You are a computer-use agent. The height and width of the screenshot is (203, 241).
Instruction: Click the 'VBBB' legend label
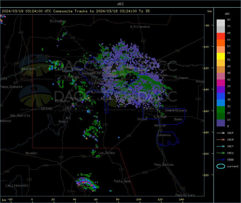click(230, 160)
